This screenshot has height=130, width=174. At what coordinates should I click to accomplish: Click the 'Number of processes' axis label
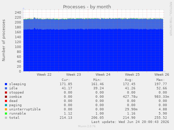[x=4, y=40]
